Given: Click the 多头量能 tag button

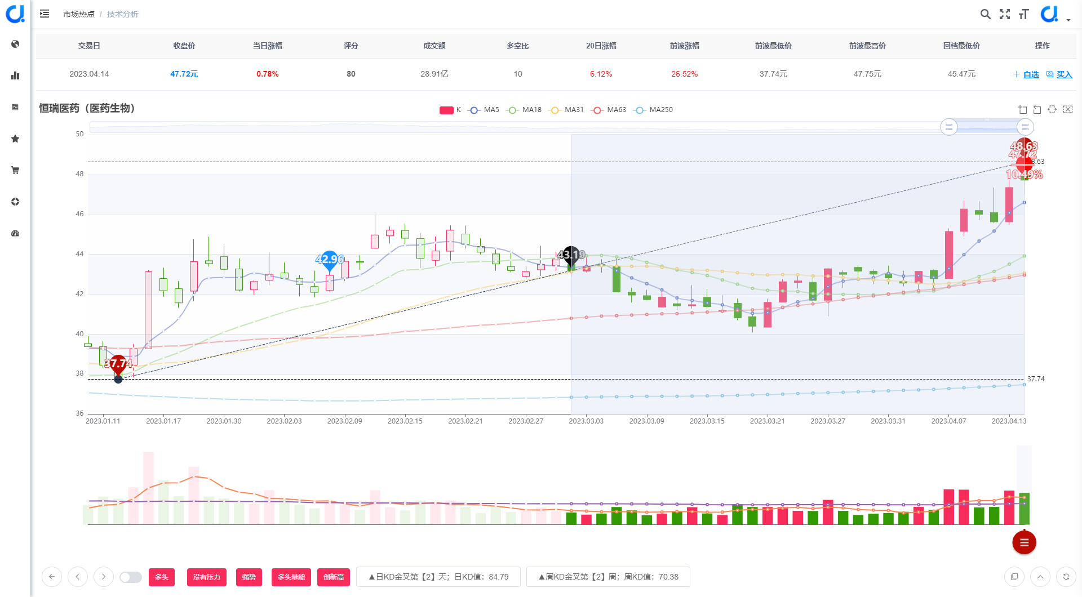Looking at the screenshot, I should 291,577.
